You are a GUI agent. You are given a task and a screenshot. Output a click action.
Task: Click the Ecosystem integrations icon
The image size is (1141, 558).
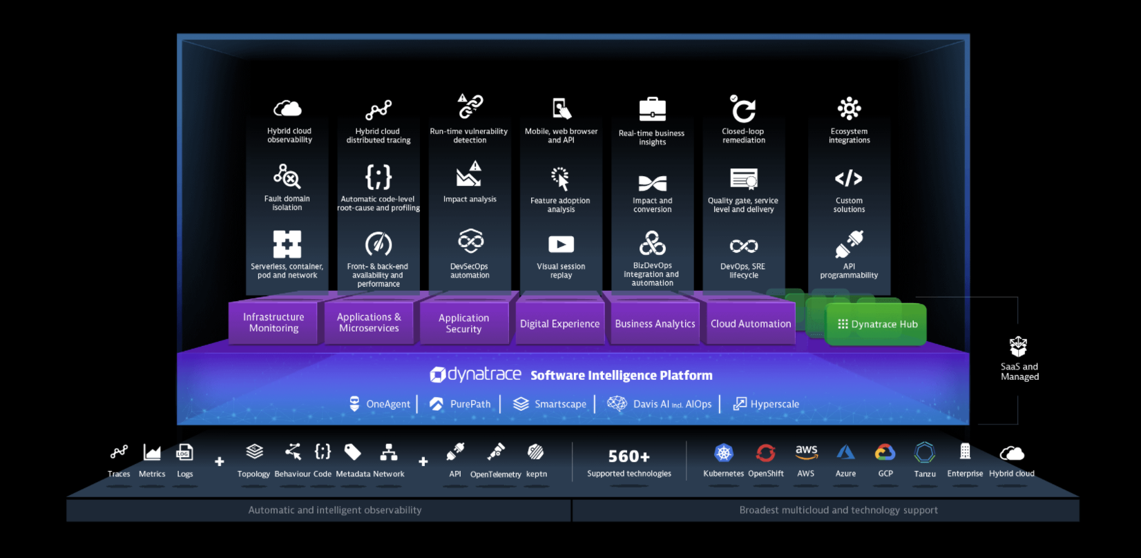849,108
